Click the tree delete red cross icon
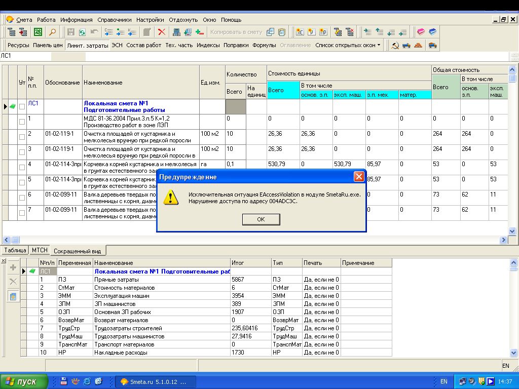This screenshot has height=389, width=519. point(350,32)
